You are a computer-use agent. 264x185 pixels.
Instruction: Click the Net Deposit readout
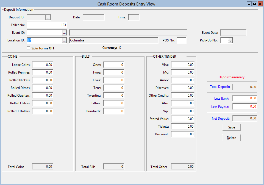coord(245,118)
